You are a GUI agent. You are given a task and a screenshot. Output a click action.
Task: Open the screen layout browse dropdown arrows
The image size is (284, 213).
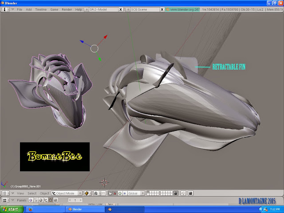(x=87, y=9)
